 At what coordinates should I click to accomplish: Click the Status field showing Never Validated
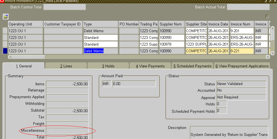[x=241, y=84]
